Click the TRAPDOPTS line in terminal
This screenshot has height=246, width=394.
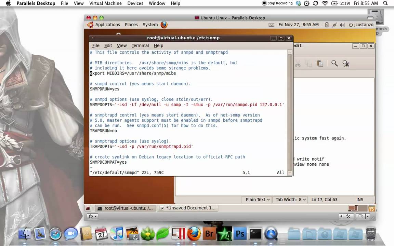coord(142,146)
